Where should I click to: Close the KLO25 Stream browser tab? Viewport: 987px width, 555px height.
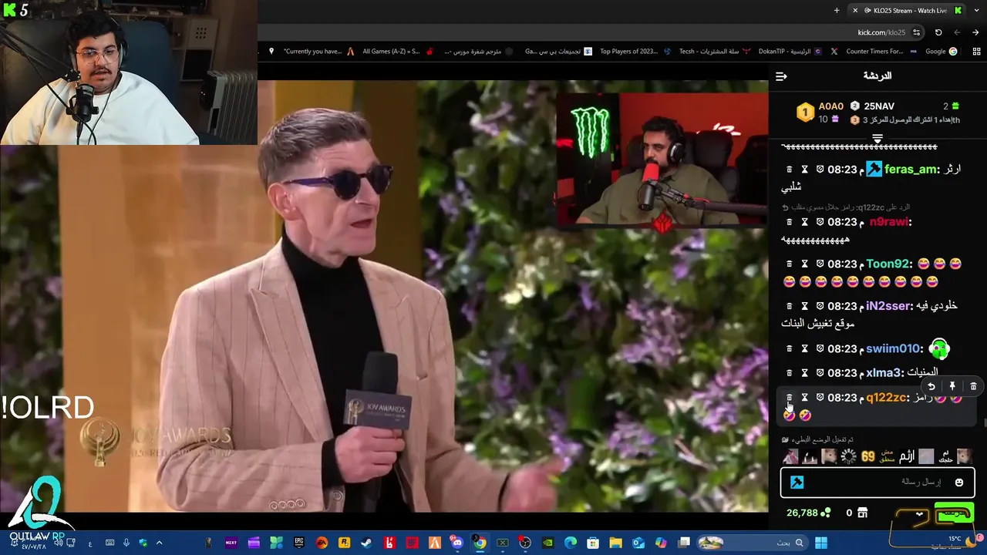click(x=854, y=10)
